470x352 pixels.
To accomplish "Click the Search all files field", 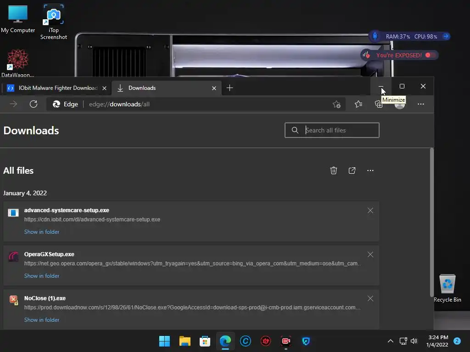I will point(332,130).
